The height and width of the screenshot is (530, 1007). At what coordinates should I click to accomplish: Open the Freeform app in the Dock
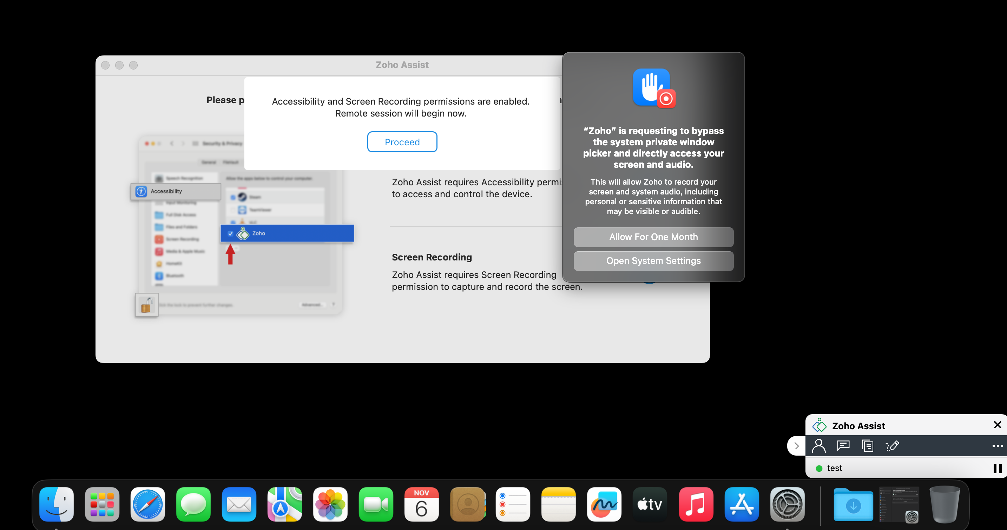coord(604,504)
